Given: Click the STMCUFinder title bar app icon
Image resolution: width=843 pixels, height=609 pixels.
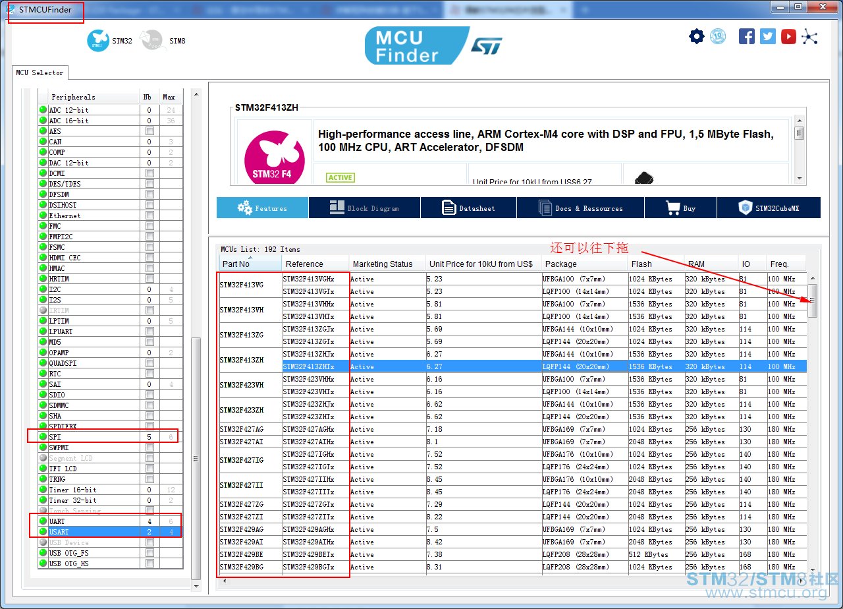Looking at the screenshot, I should pyautogui.click(x=11, y=10).
